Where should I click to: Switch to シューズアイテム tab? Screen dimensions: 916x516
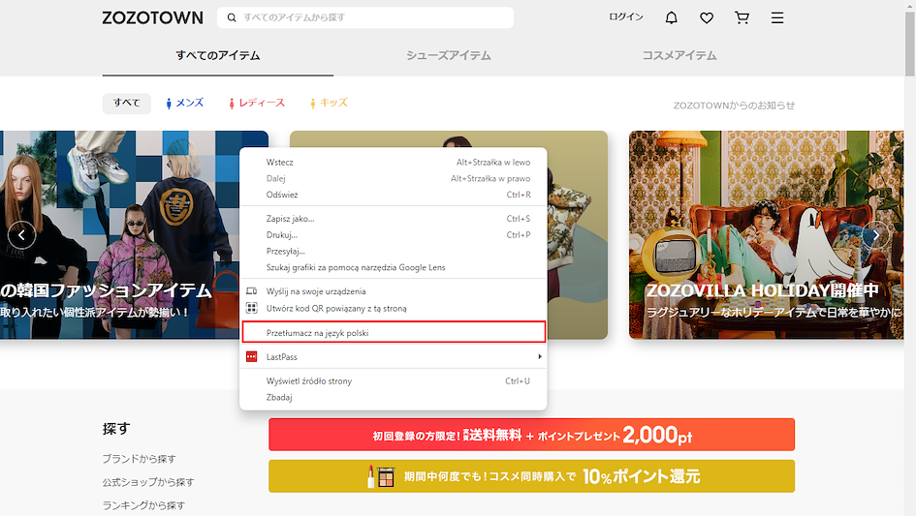pos(449,56)
